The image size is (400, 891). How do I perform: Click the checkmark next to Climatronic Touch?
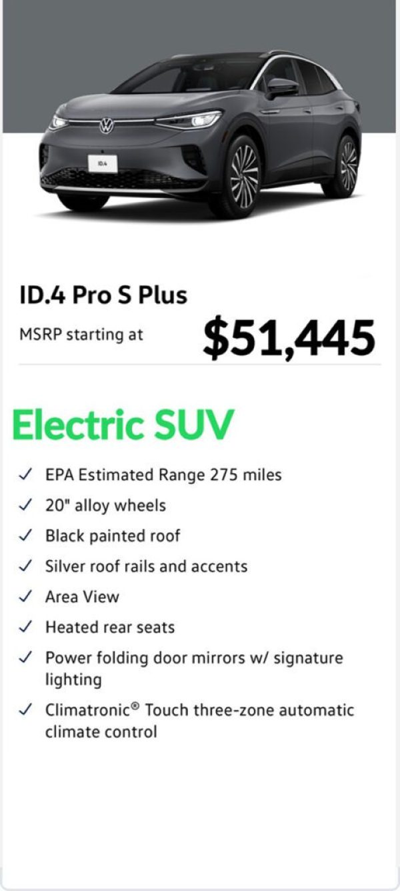[25, 710]
